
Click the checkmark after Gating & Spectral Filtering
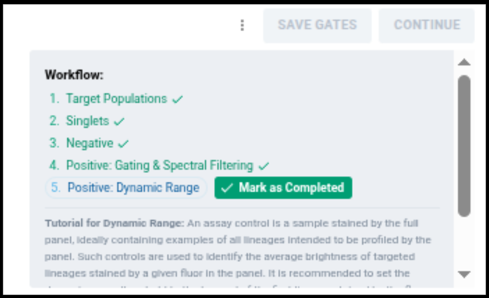pos(264,166)
